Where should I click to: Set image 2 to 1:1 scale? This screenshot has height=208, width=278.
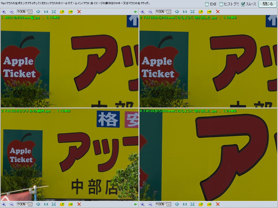click(x=185, y=12)
